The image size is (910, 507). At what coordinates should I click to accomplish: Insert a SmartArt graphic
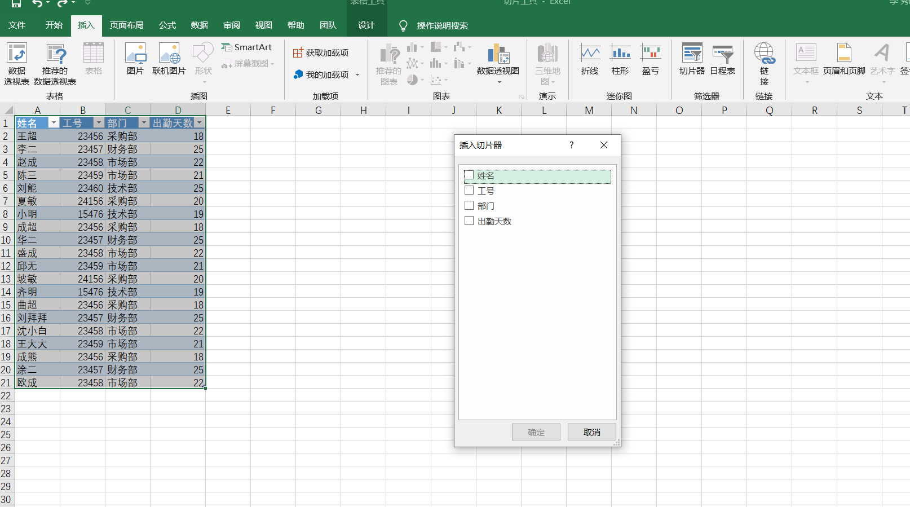point(246,47)
